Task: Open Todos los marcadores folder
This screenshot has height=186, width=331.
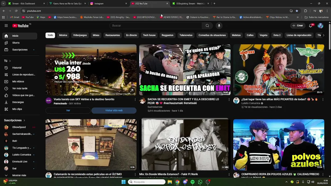Action: 317,17
